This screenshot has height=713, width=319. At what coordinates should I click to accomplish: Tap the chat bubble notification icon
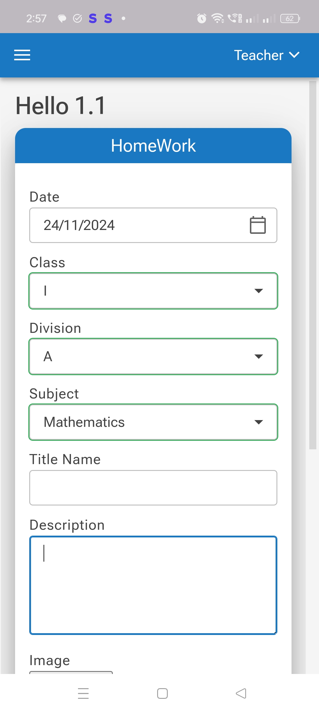[x=62, y=19]
